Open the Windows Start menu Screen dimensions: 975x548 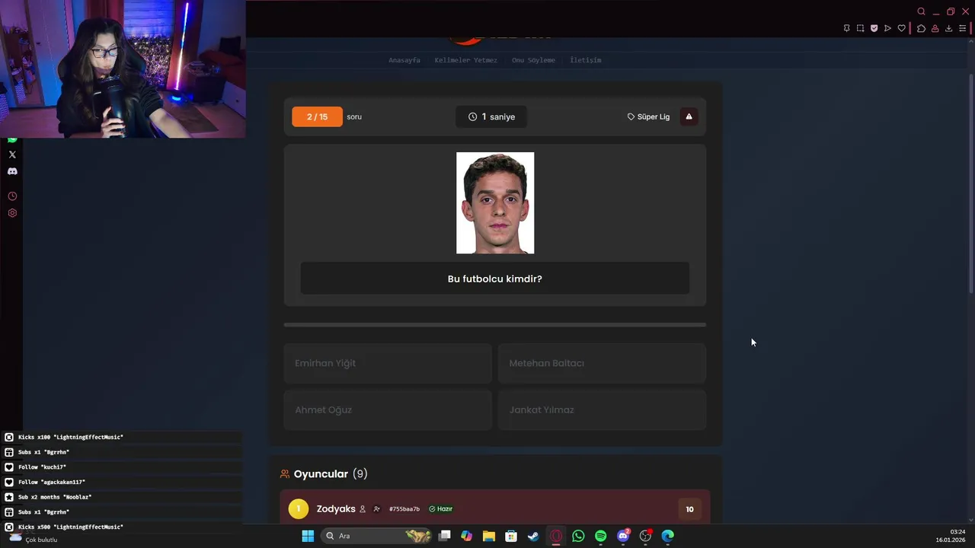(308, 536)
